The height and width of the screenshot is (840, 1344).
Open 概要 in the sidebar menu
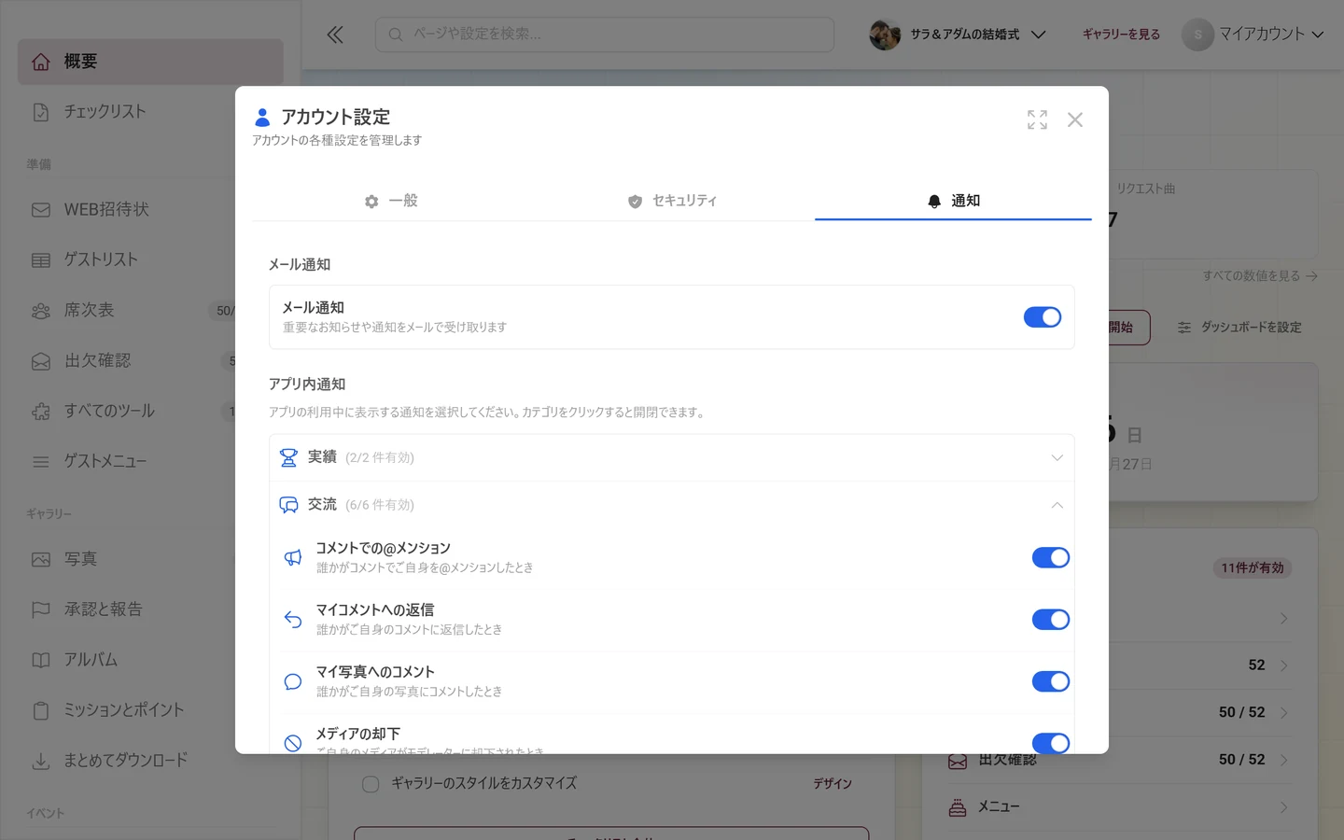point(150,62)
